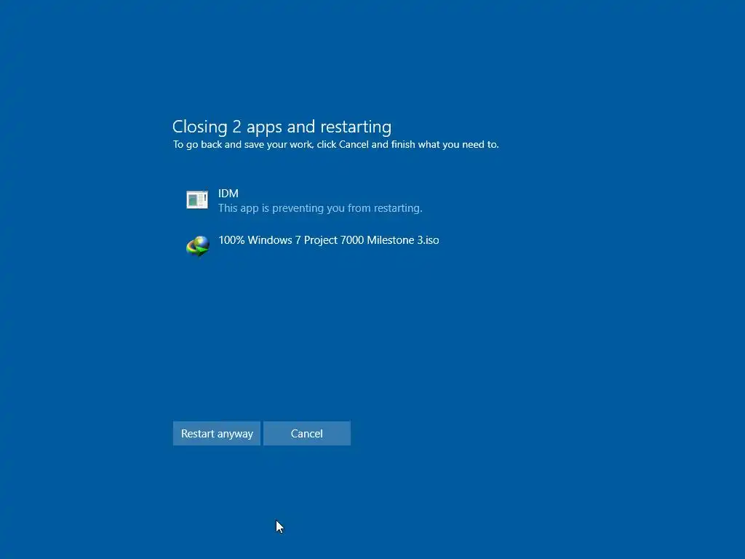This screenshot has width=745, height=559.
Task: Select the Internet Download Manager globe icon
Action: click(198, 246)
